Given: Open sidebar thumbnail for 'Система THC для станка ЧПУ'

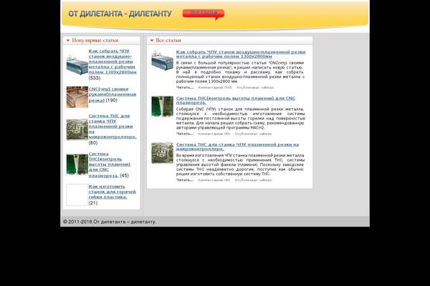Looking at the screenshot, I should [77, 129].
